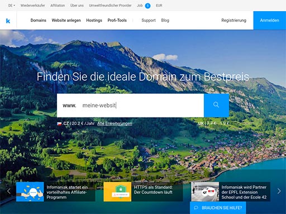
Task: Click the chat bubble help icon
Action: [x=196, y=208]
